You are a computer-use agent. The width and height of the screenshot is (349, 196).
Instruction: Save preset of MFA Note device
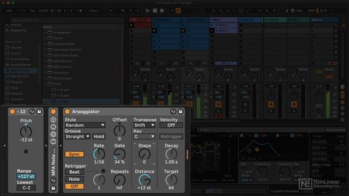click(53, 188)
